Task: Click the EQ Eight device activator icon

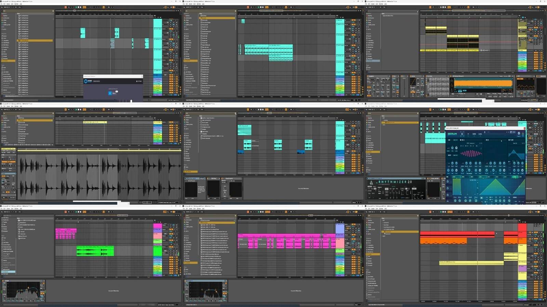Action: (3, 281)
